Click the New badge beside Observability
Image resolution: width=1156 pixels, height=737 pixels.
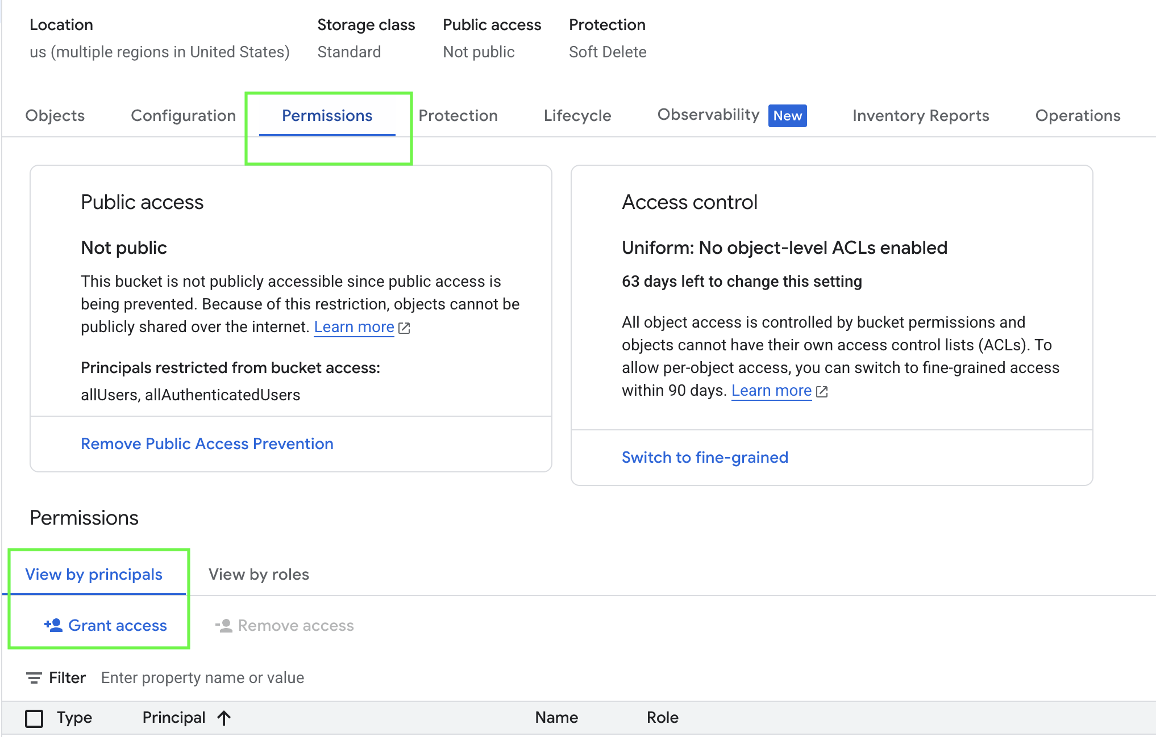(787, 116)
